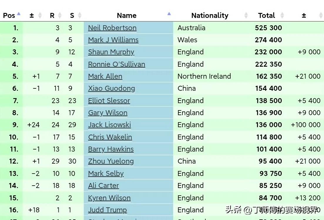This screenshot has height=220, width=324.
Task: Sort table by the S column arrows
Action: (80, 15)
